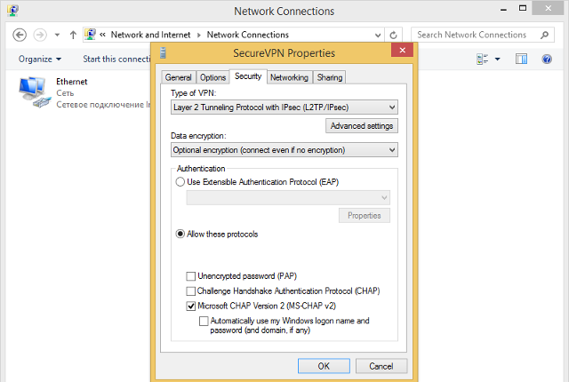Click Start this connection toolbar command
Viewport: 569px width, 382px height.
(x=116, y=59)
